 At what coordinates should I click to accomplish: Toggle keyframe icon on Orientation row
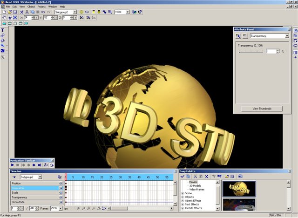click(61, 188)
